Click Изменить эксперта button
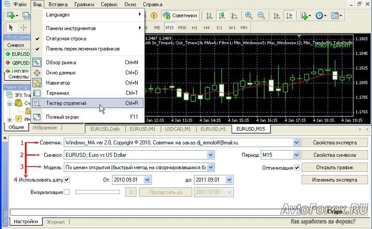372x229 pixels. (x=335, y=180)
